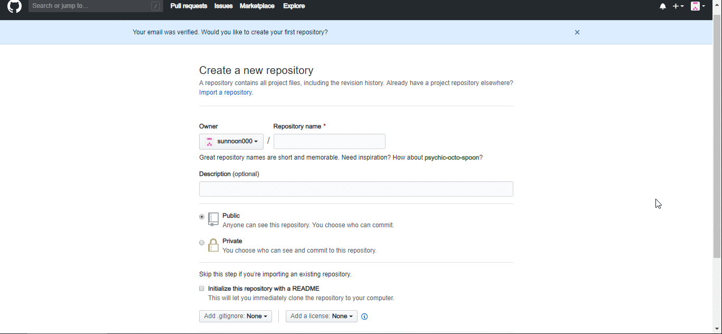Image resolution: width=722 pixels, height=334 pixels.
Task: Focus the Search or jump to field
Action: click(95, 6)
